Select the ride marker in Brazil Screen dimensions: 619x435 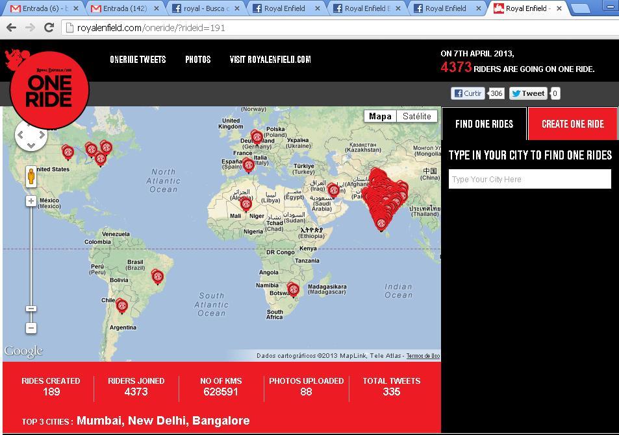[x=158, y=277]
